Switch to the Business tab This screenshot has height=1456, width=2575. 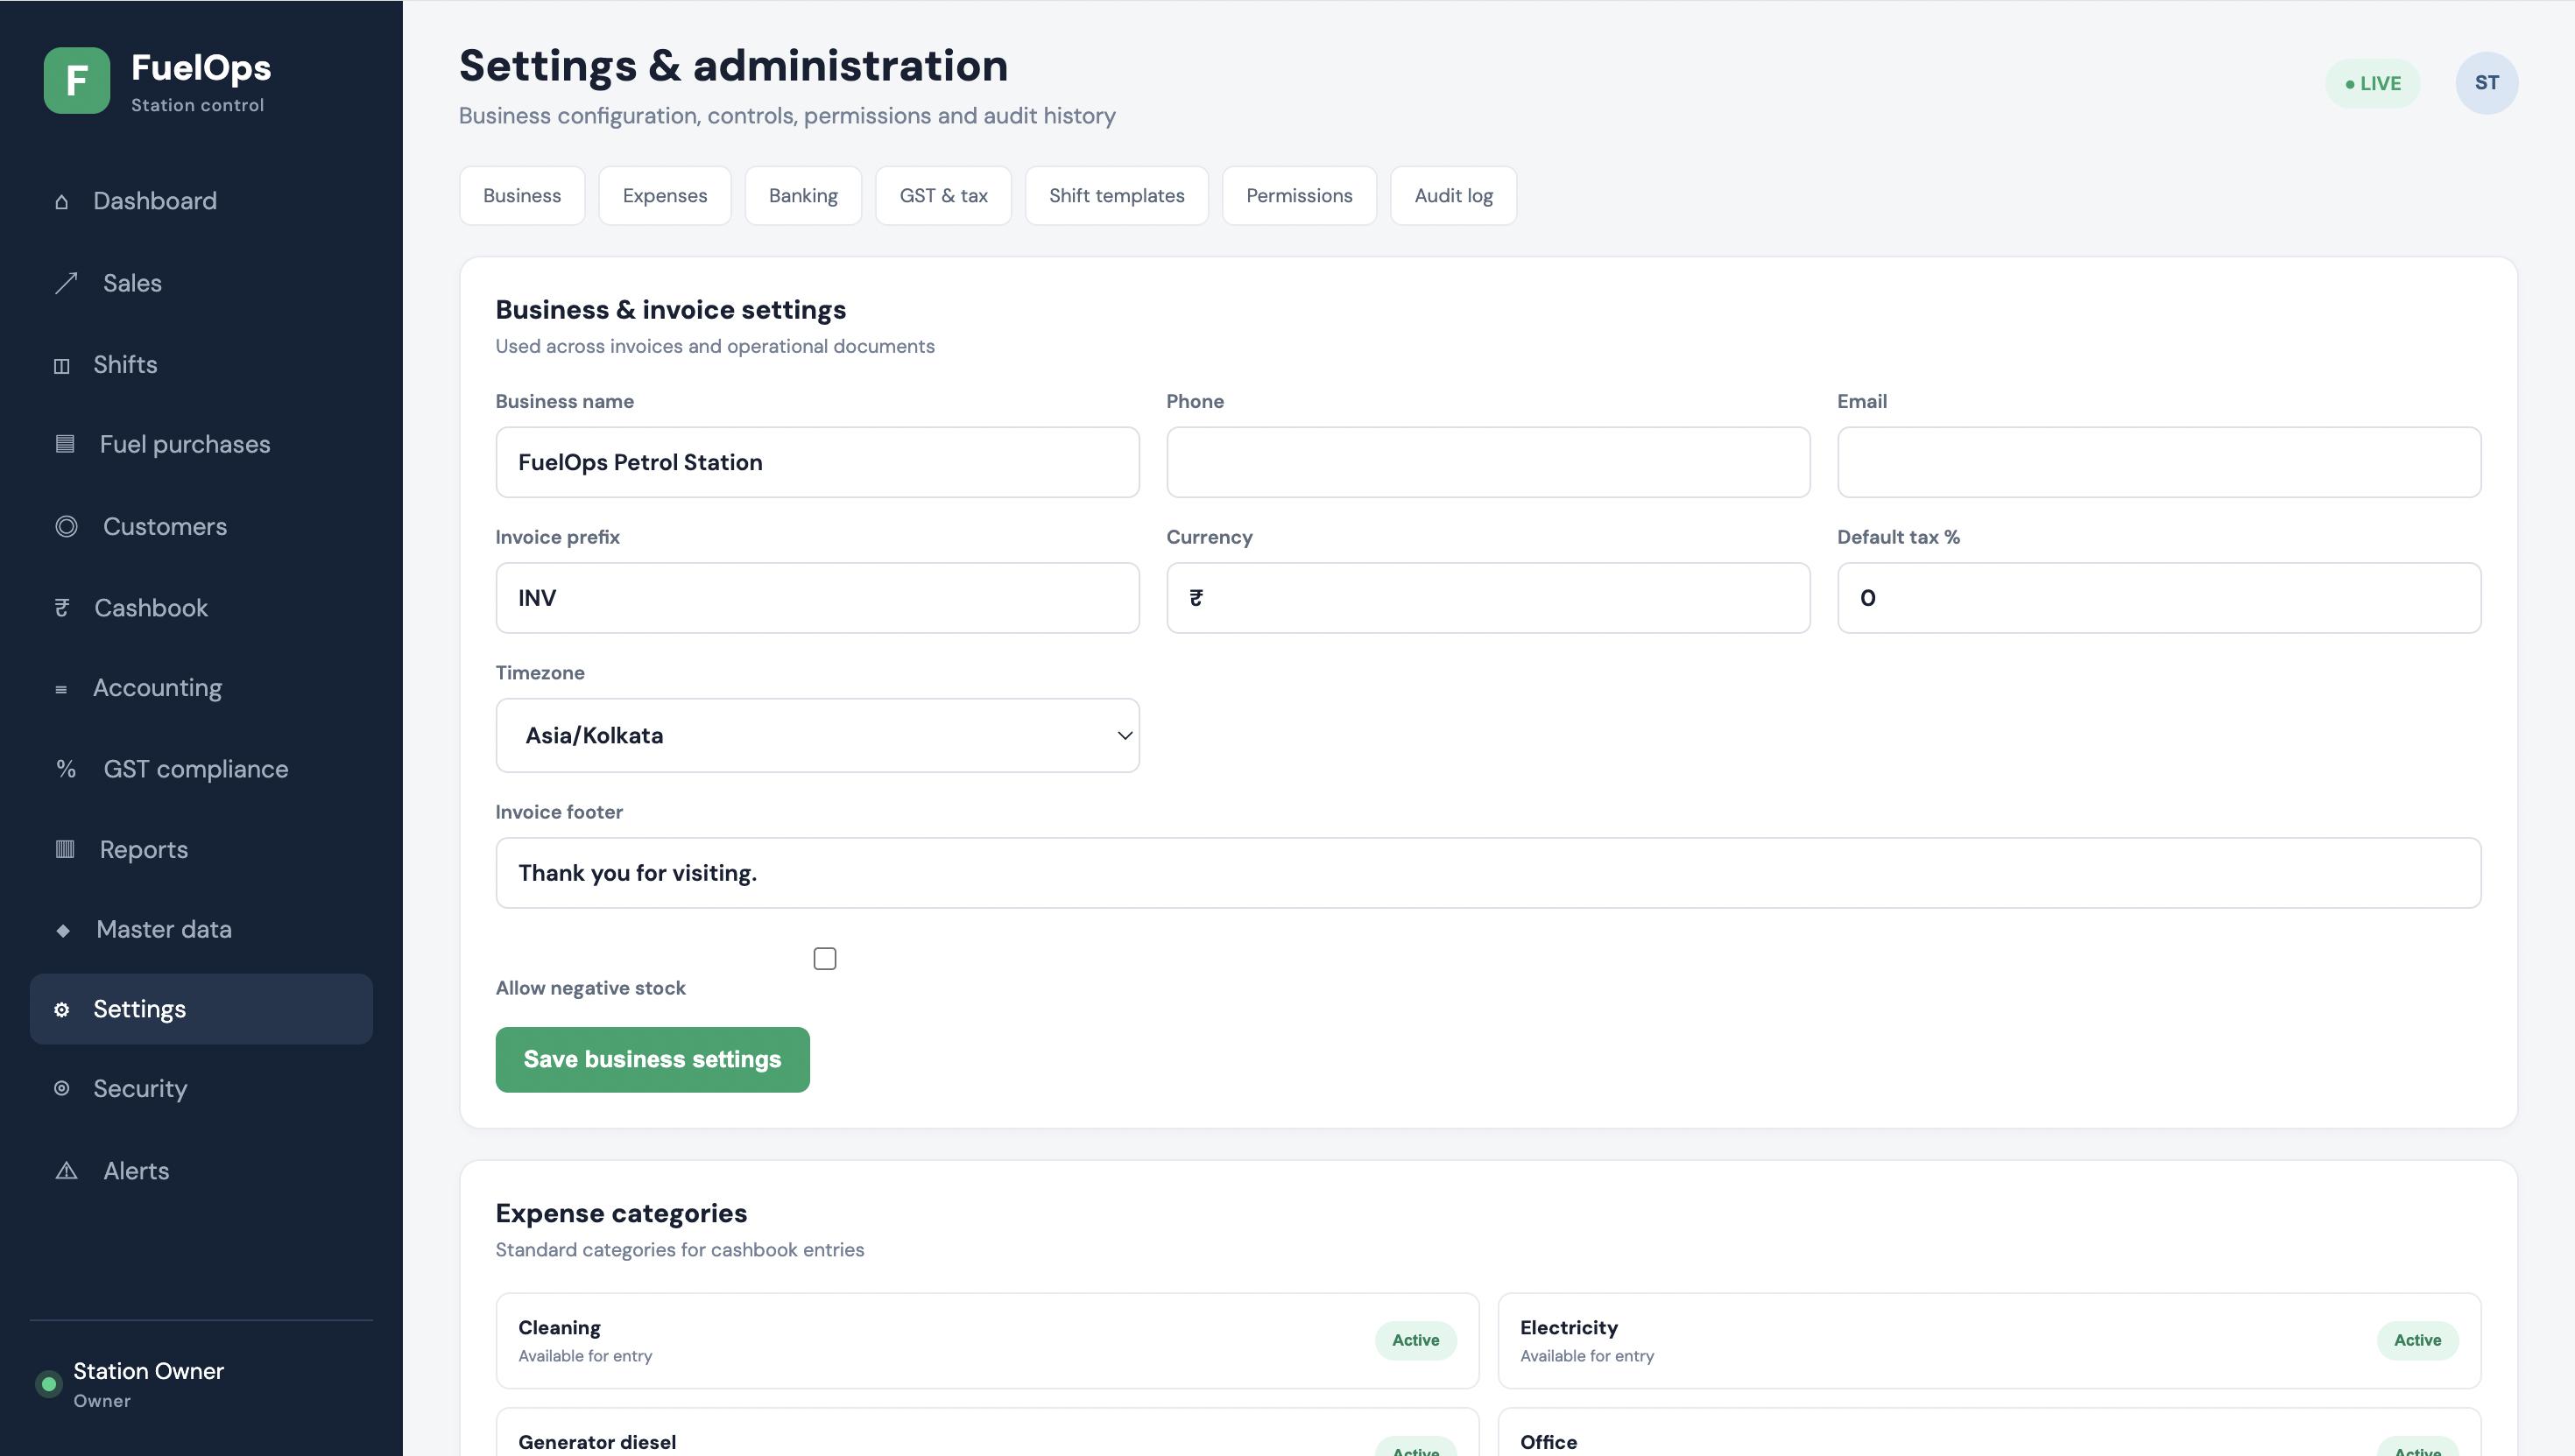(522, 196)
